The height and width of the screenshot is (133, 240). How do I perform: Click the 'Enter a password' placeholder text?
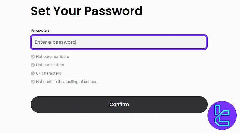click(x=55, y=42)
